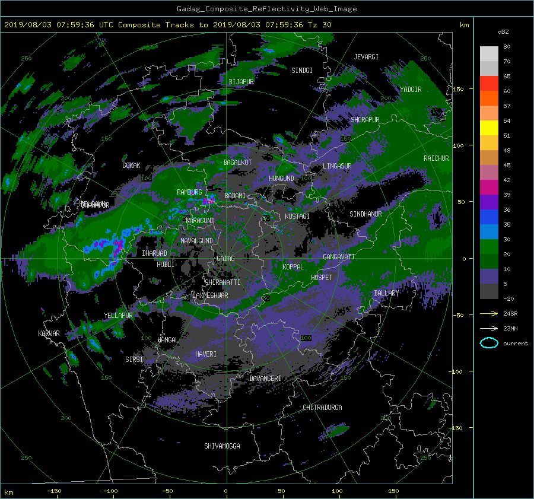Select the indigo 5 dBZ color swatch

(489, 276)
